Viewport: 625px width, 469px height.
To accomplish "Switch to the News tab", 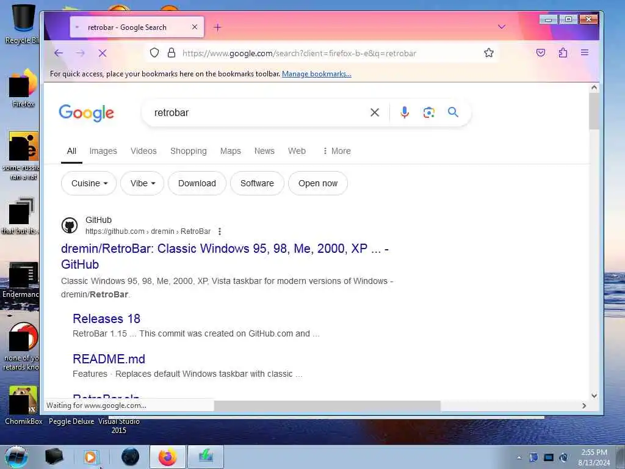I will (x=264, y=151).
